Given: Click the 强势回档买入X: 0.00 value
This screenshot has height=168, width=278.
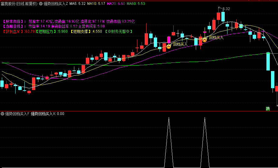Looking at the screenshot, I should [x=48, y=114].
